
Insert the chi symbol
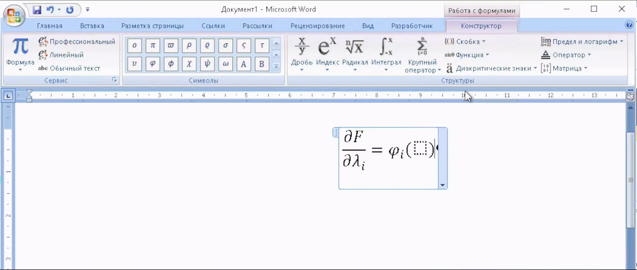189,64
